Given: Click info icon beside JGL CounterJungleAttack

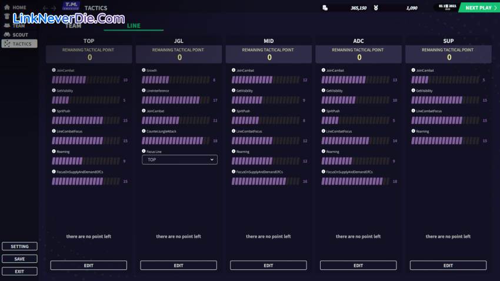Looking at the screenshot, I should [144, 131].
